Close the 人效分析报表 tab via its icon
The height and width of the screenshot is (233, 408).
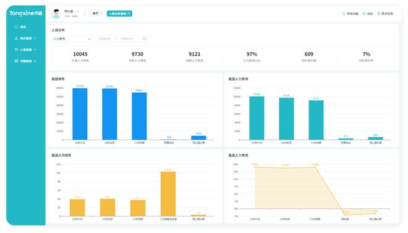[129, 14]
